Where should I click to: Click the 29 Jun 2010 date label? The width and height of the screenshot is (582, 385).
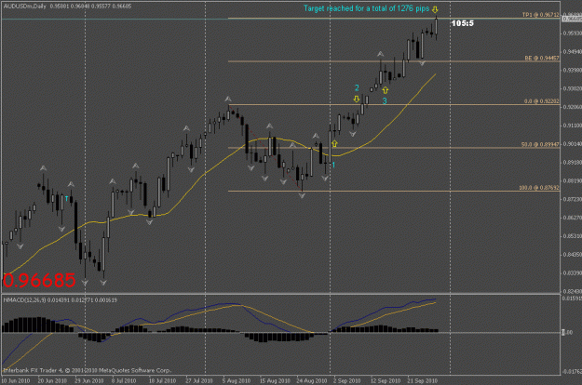click(89, 380)
